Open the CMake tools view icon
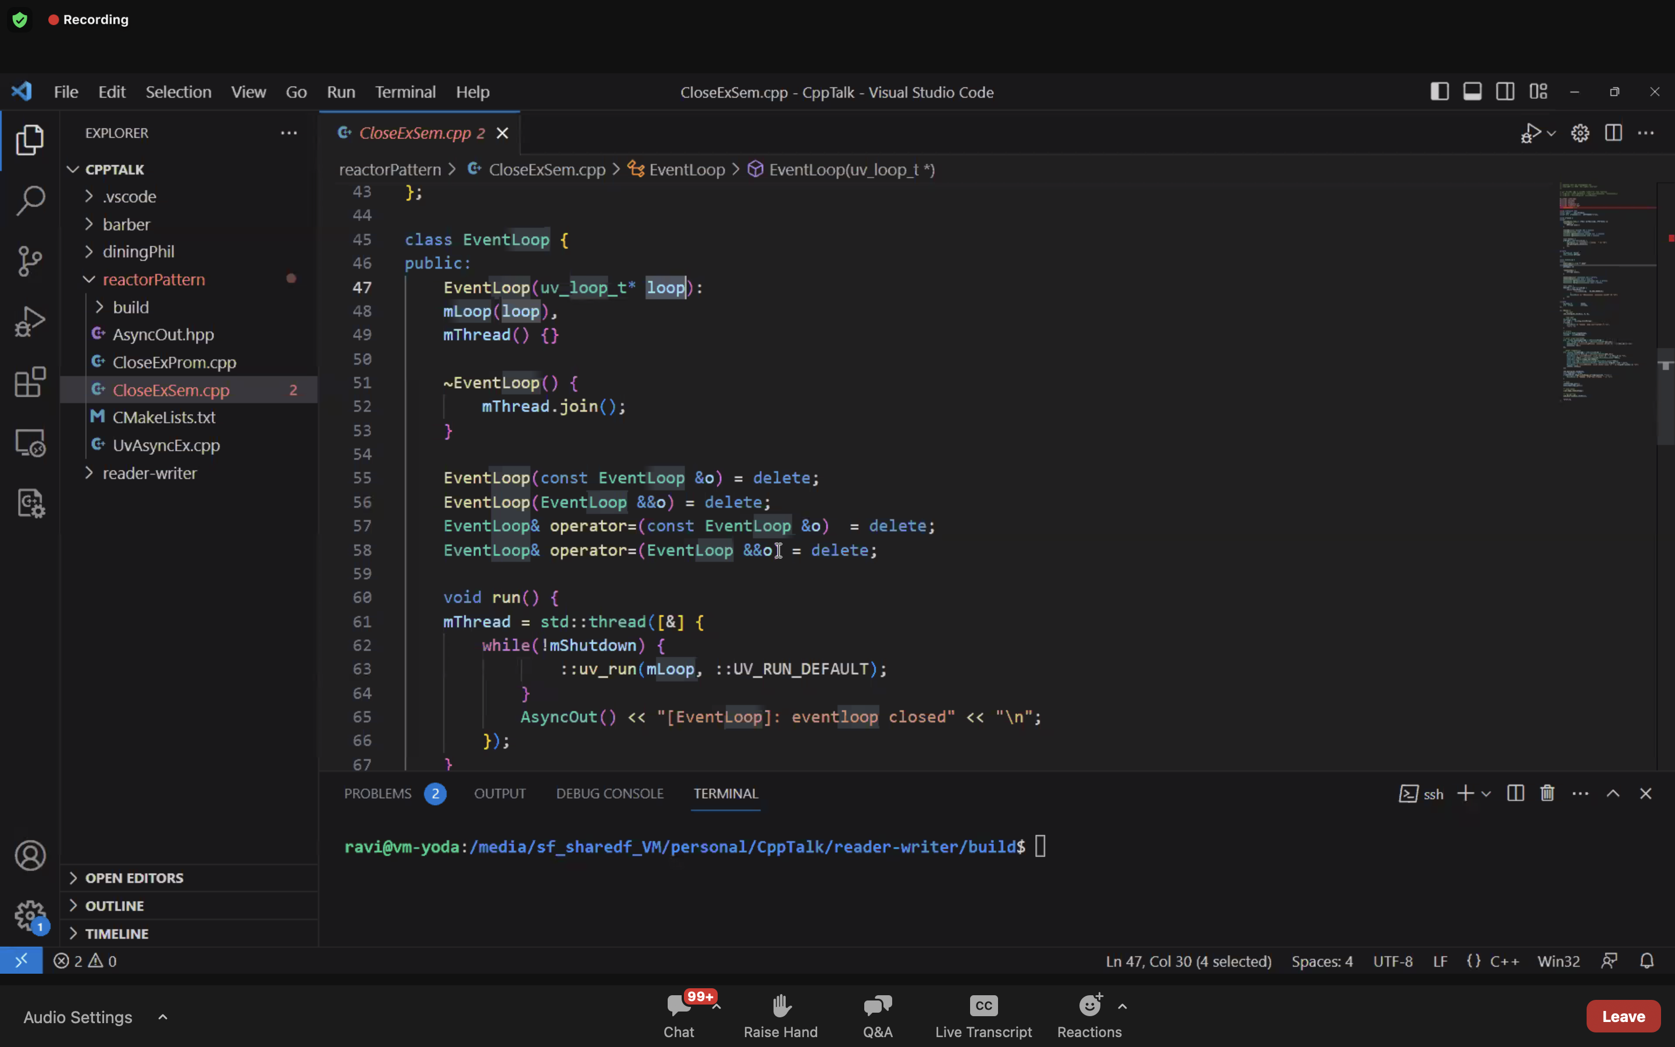Image resolution: width=1675 pixels, height=1047 pixels. 30,503
